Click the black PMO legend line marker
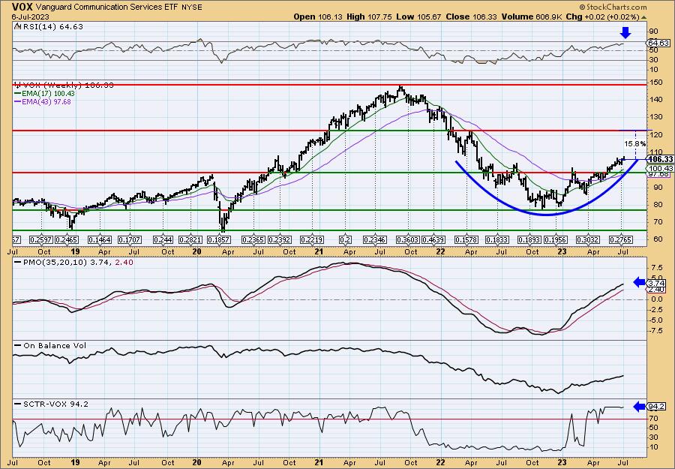This screenshot has height=469, width=675. (17, 261)
